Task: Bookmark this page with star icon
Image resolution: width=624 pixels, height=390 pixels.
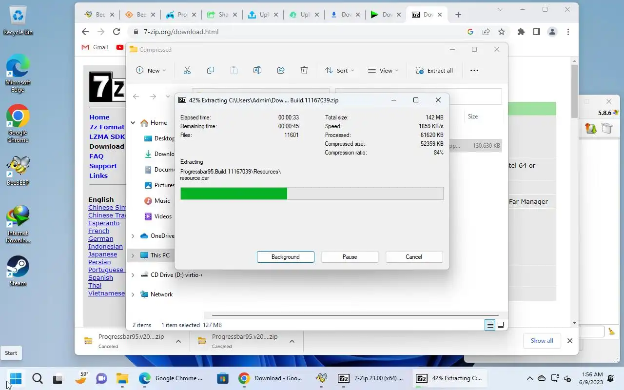Action: click(x=502, y=32)
